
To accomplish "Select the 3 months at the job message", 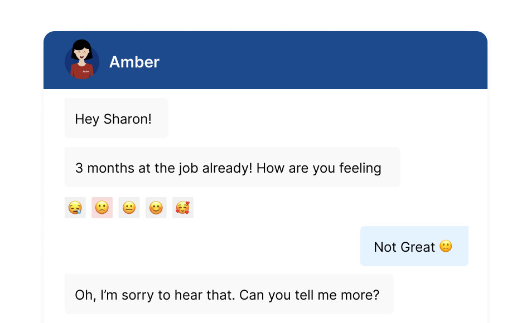I will [x=232, y=167].
